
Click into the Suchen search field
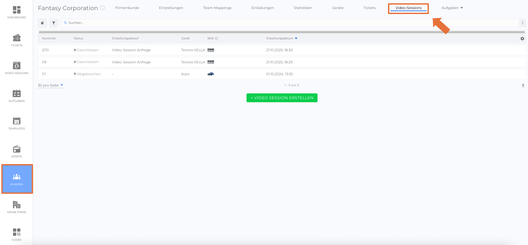tap(288, 23)
